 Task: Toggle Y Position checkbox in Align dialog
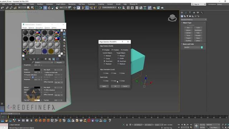(112, 50)
